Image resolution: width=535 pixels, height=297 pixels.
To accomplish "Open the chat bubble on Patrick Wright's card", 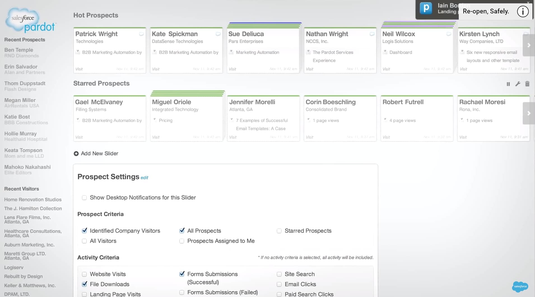I will click(x=141, y=34).
